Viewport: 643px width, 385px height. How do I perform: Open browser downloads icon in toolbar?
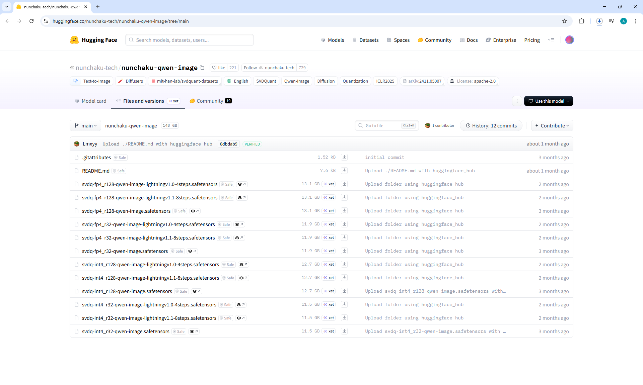[599, 21]
